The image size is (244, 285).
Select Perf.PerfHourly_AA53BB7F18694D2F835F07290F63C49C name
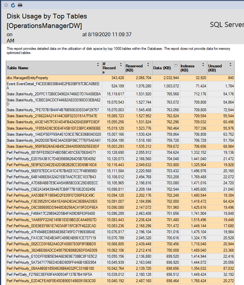pyautogui.click(x=51, y=195)
